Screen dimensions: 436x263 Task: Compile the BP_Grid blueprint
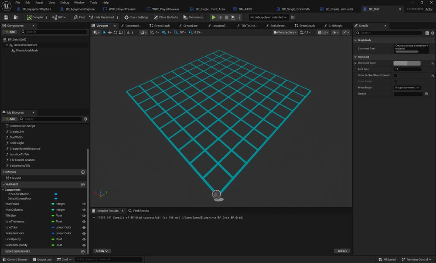coord(35,17)
